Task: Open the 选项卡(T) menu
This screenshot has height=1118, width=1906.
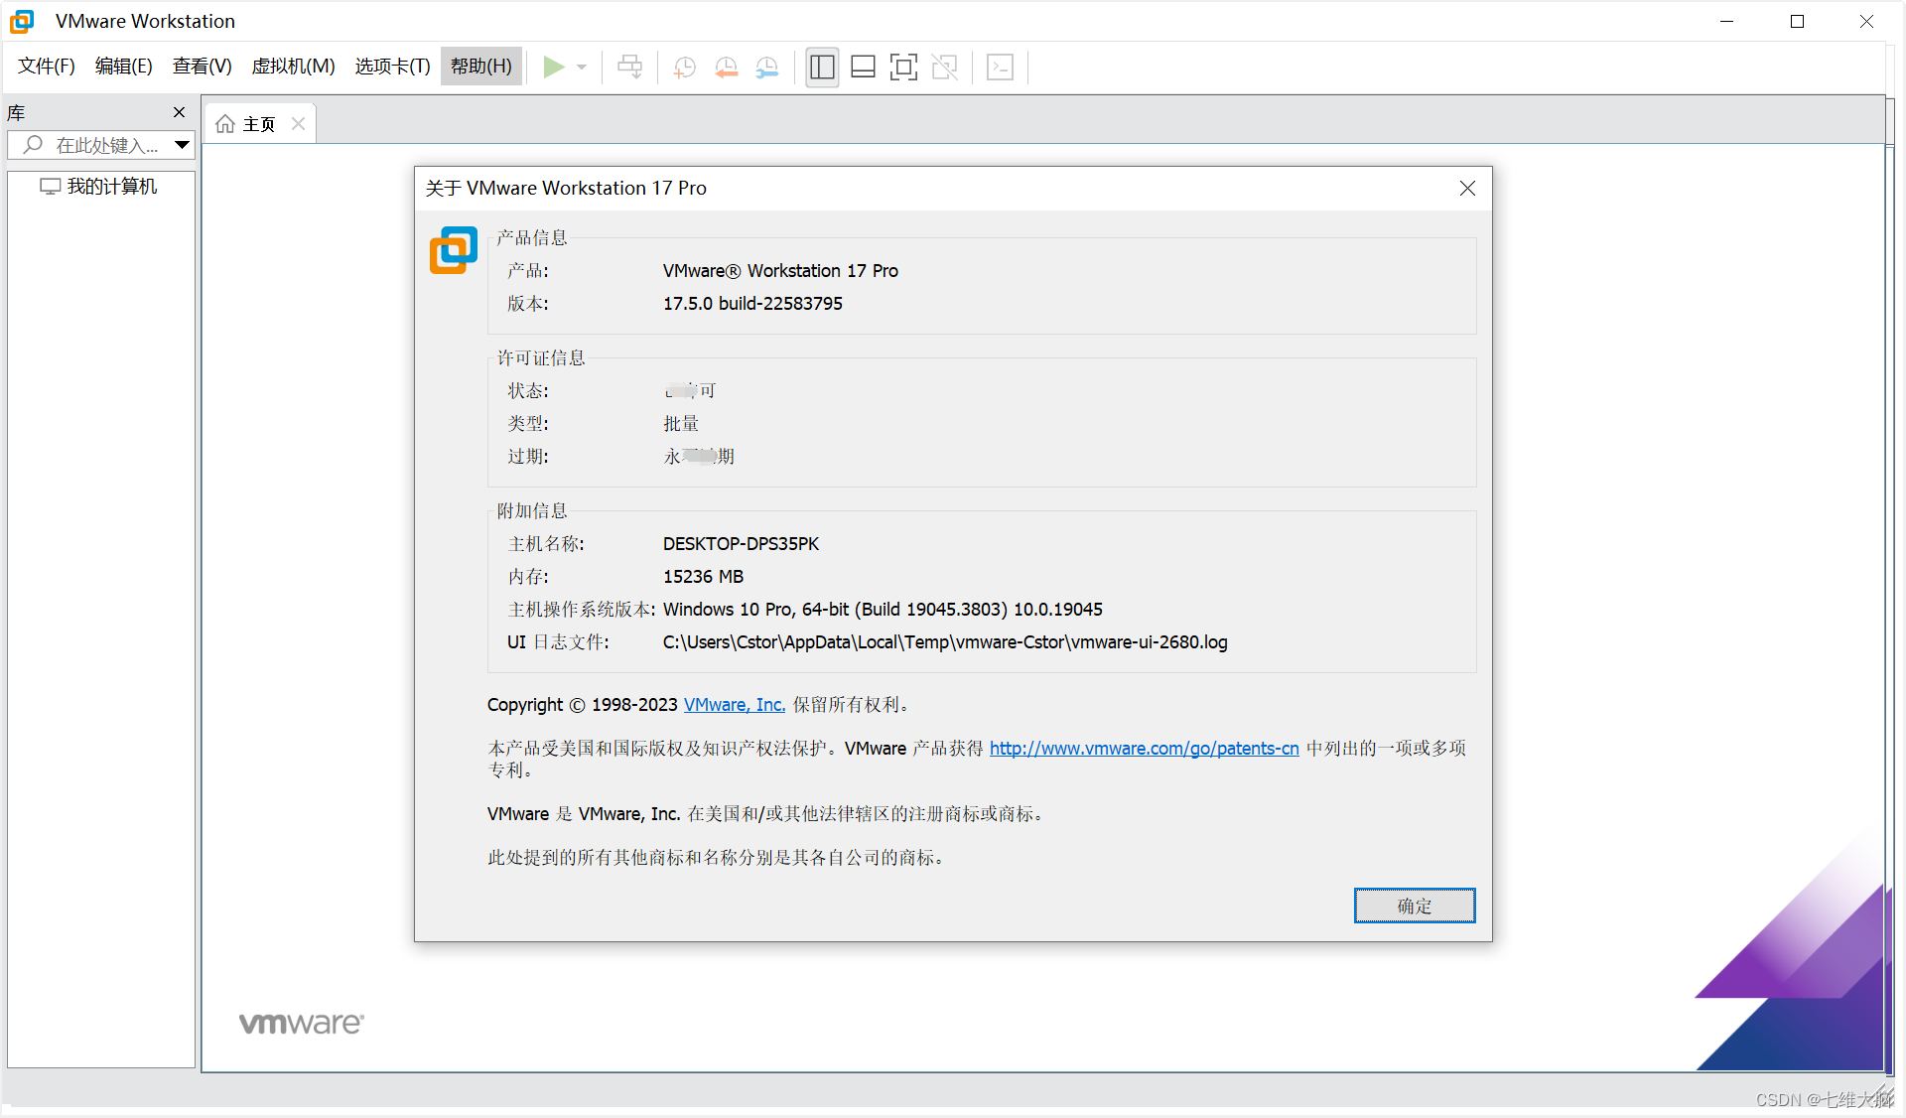Action: (393, 67)
